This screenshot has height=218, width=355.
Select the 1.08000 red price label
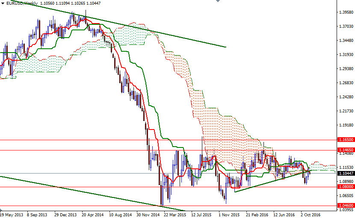point(346,187)
